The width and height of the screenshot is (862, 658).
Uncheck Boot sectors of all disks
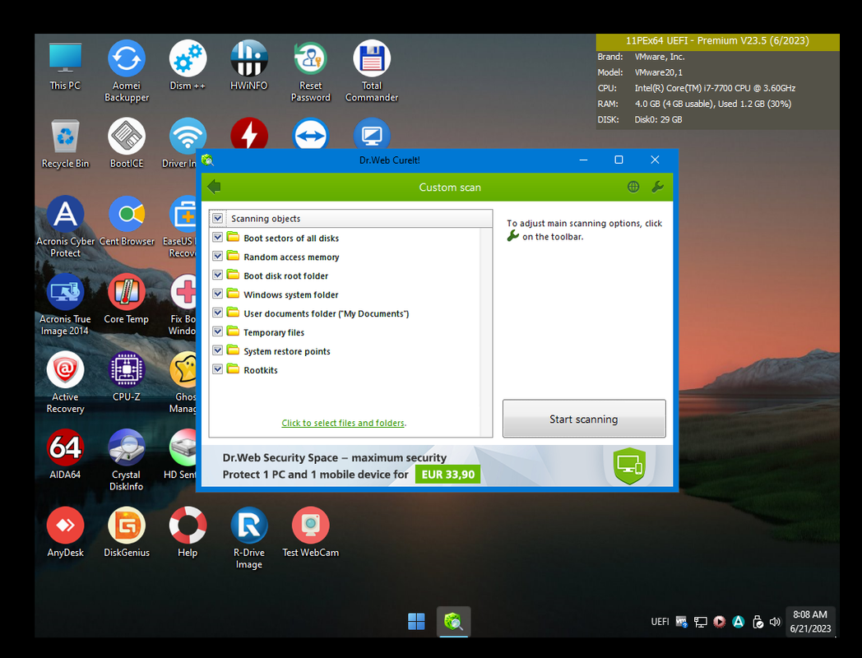(x=218, y=237)
